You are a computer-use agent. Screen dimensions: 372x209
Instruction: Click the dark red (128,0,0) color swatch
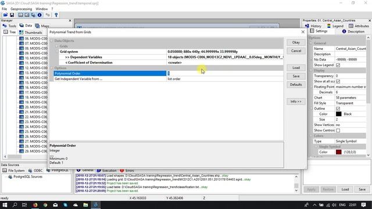[x=338, y=152]
